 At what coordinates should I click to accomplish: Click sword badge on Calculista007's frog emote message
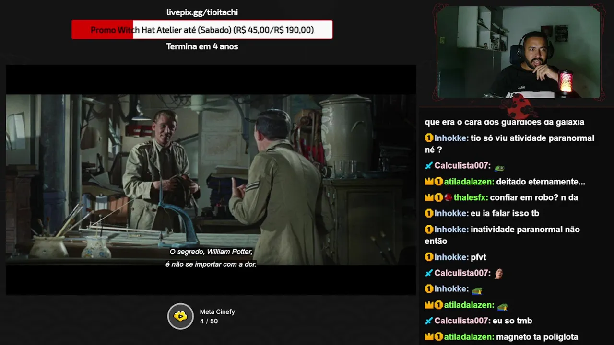pos(429,166)
